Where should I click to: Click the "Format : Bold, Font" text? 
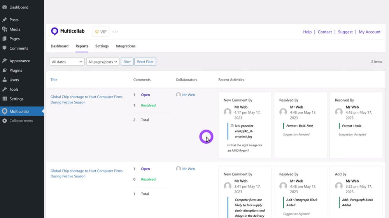pyautogui.click(x=300, y=126)
